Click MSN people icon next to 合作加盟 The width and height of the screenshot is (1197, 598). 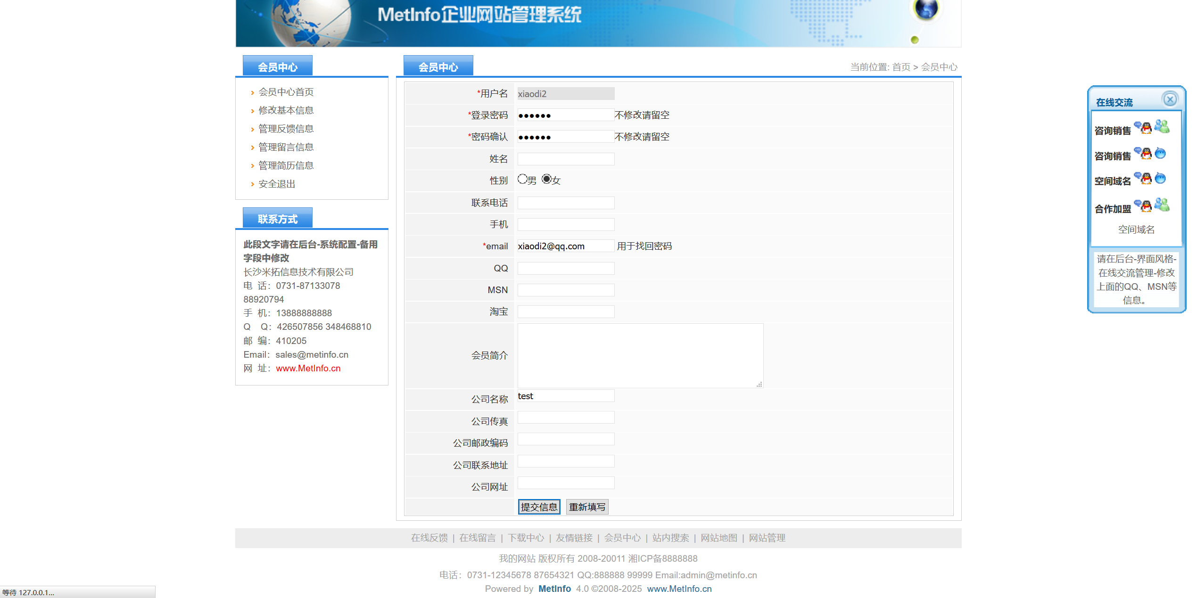pyautogui.click(x=1163, y=205)
